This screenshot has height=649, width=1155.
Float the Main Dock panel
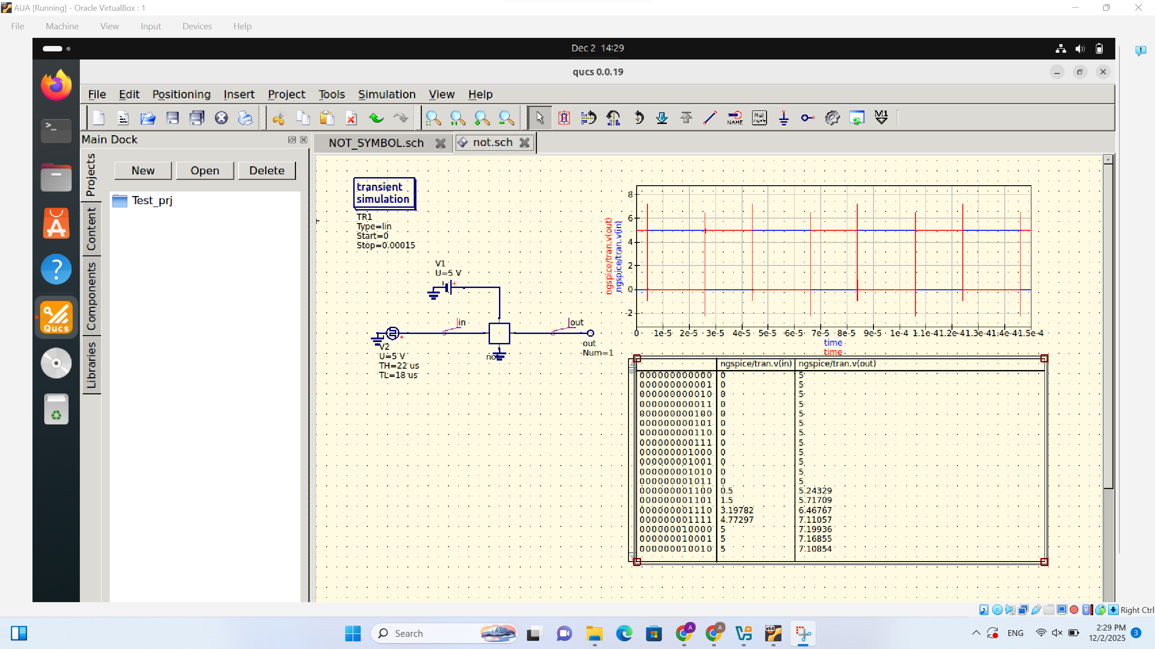click(x=292, y=140)
